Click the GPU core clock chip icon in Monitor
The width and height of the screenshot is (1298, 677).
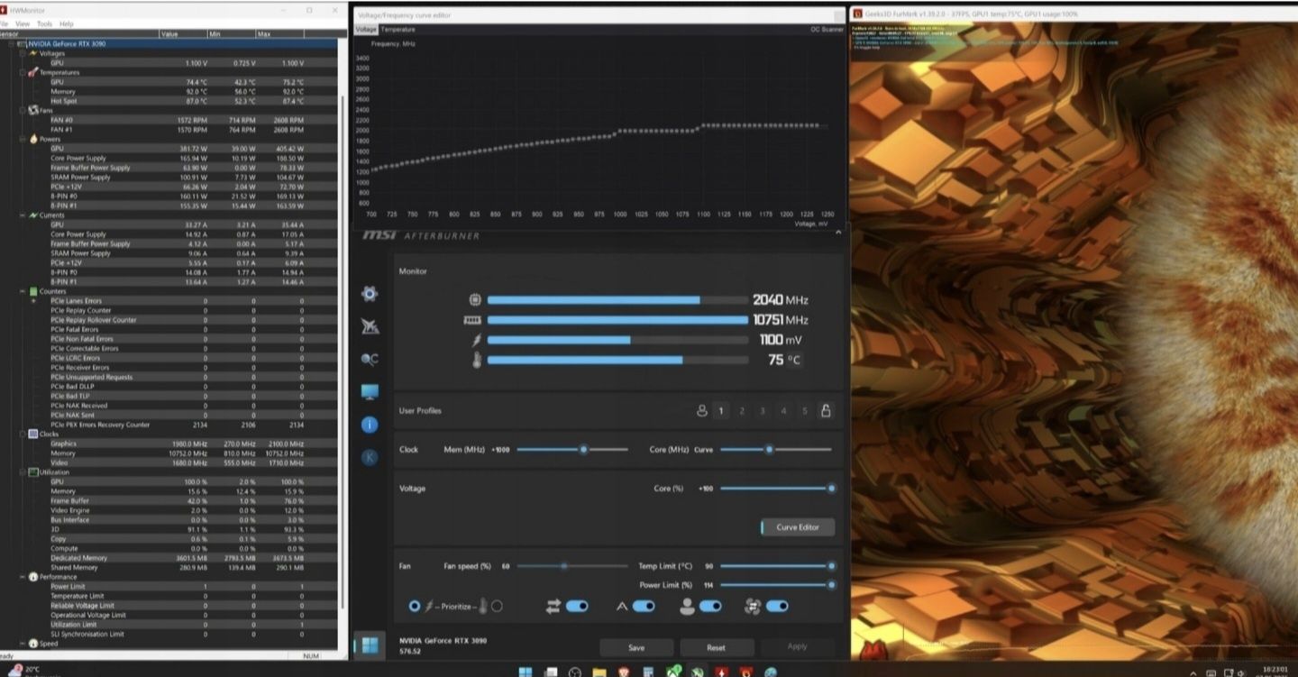click(476, 300)
